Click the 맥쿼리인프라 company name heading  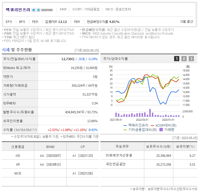[x=18, y=10]
